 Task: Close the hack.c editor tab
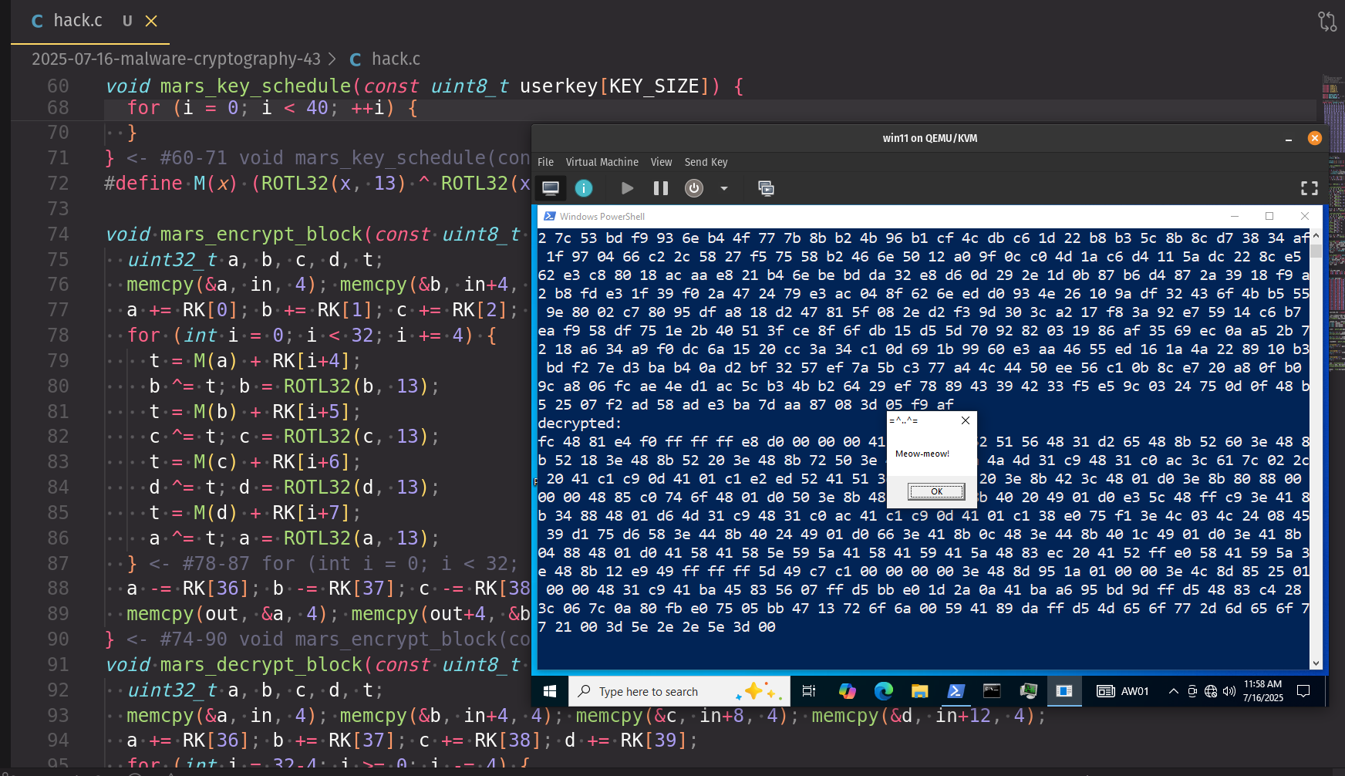tap(151, 21)
